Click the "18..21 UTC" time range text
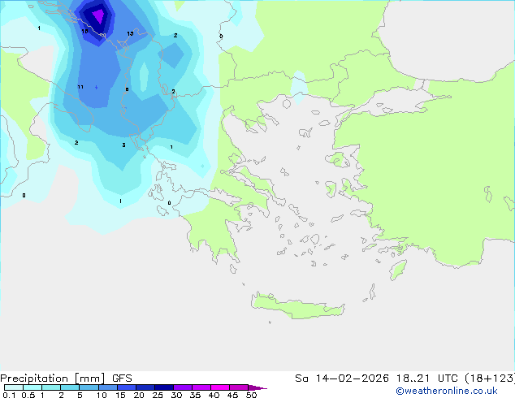Image resolution: width=515 pixels, height=398 pixels. point(429,379)
